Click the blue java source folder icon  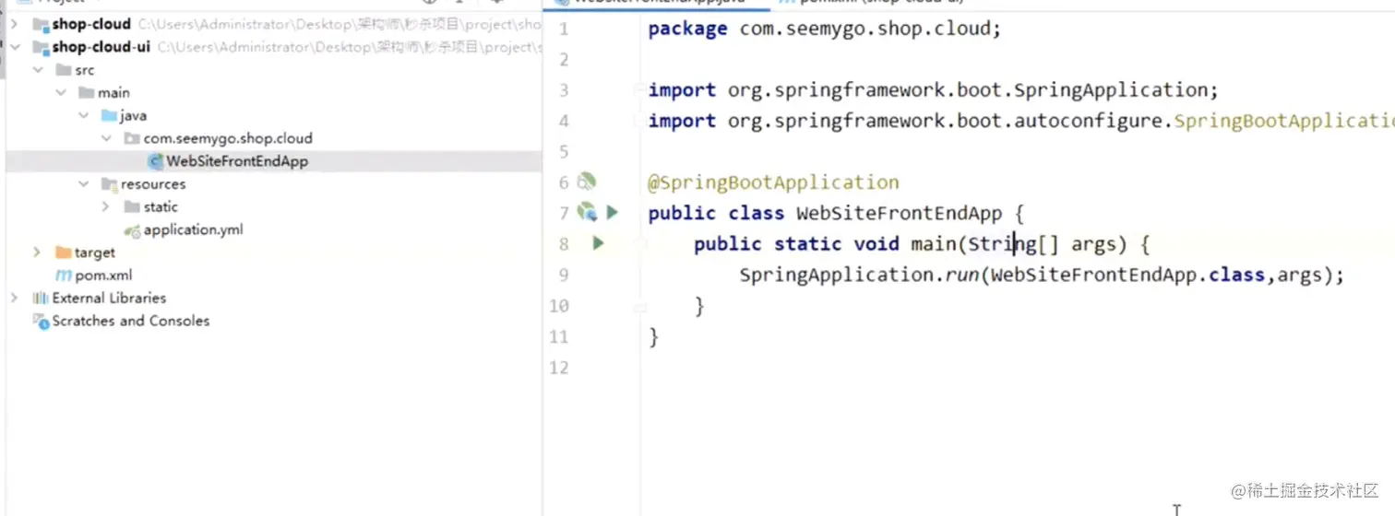click(110, 116)
